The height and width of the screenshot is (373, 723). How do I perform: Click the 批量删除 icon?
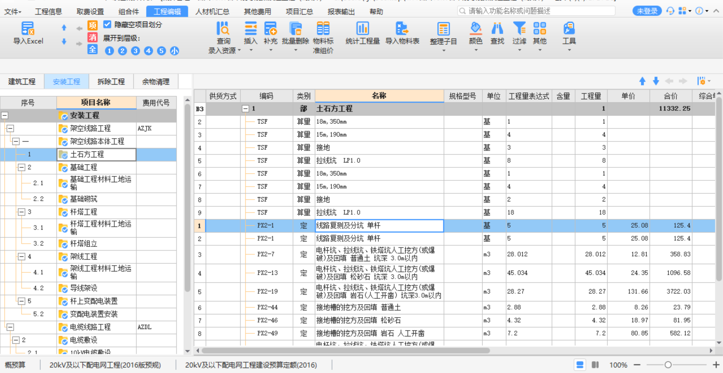(296, 28)
